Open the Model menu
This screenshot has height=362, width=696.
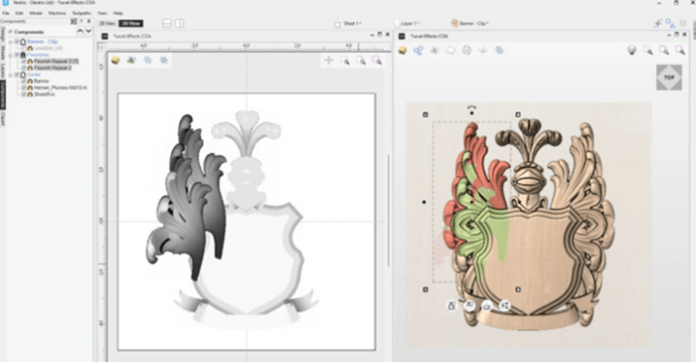click(36, 13)
